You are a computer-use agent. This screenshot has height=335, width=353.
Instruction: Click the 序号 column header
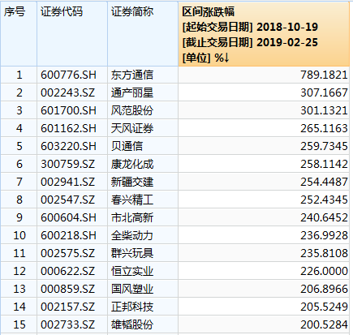(x=19, y=34)
